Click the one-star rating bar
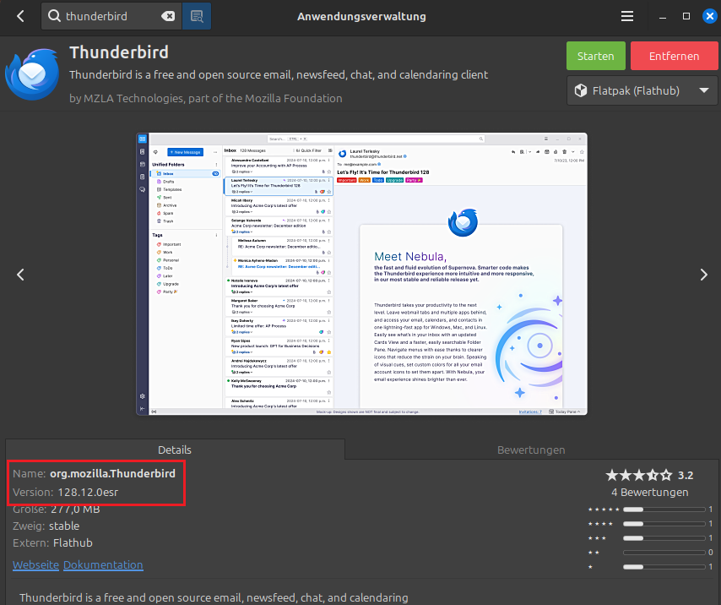 pyautogui.click(x=664, y=567)
